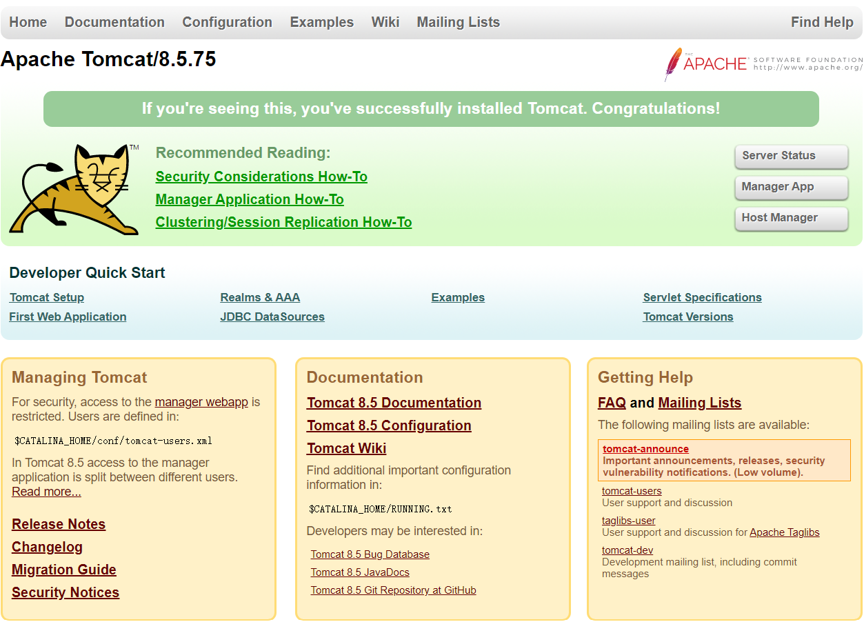Click Examples link under Developer Quick Start
Screen dimensions: 864x622
click(458, 297)
